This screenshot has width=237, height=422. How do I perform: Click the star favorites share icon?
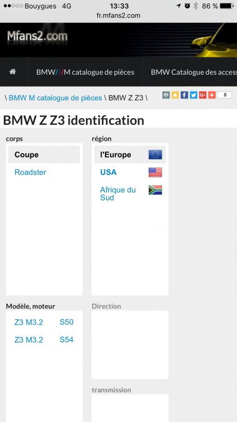[x=175, y=95]
